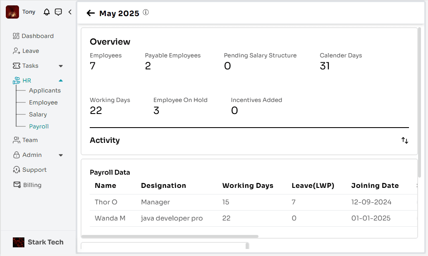Switch to the Salary page under HR
The width and height of the screenshot is (428, 256).
click(38, 114)
